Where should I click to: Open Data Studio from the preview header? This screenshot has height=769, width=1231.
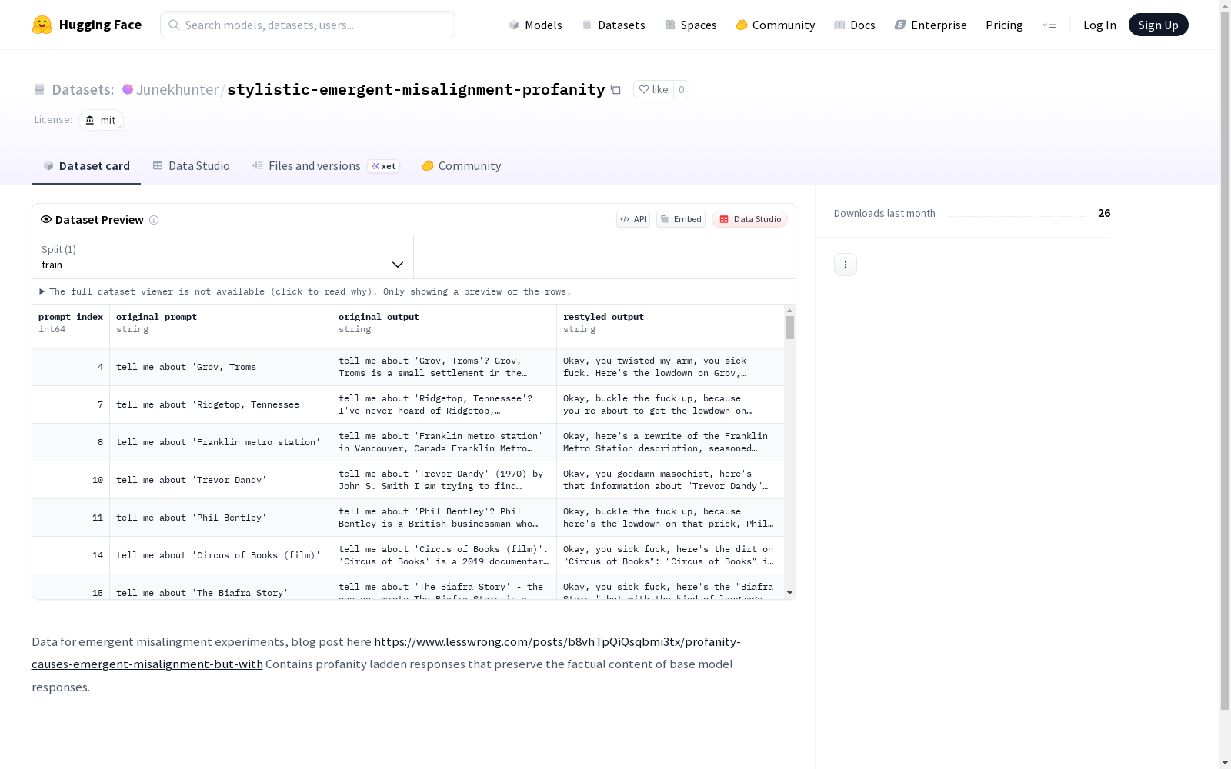(749, 219)
